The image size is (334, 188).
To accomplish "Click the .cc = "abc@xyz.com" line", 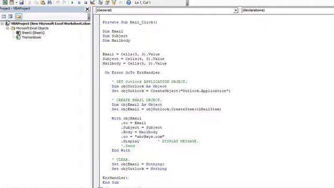I will click(142, 137).
